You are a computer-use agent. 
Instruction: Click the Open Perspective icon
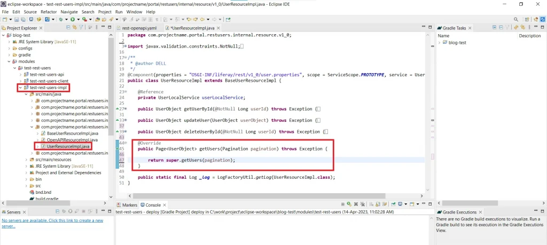(527, 20)
